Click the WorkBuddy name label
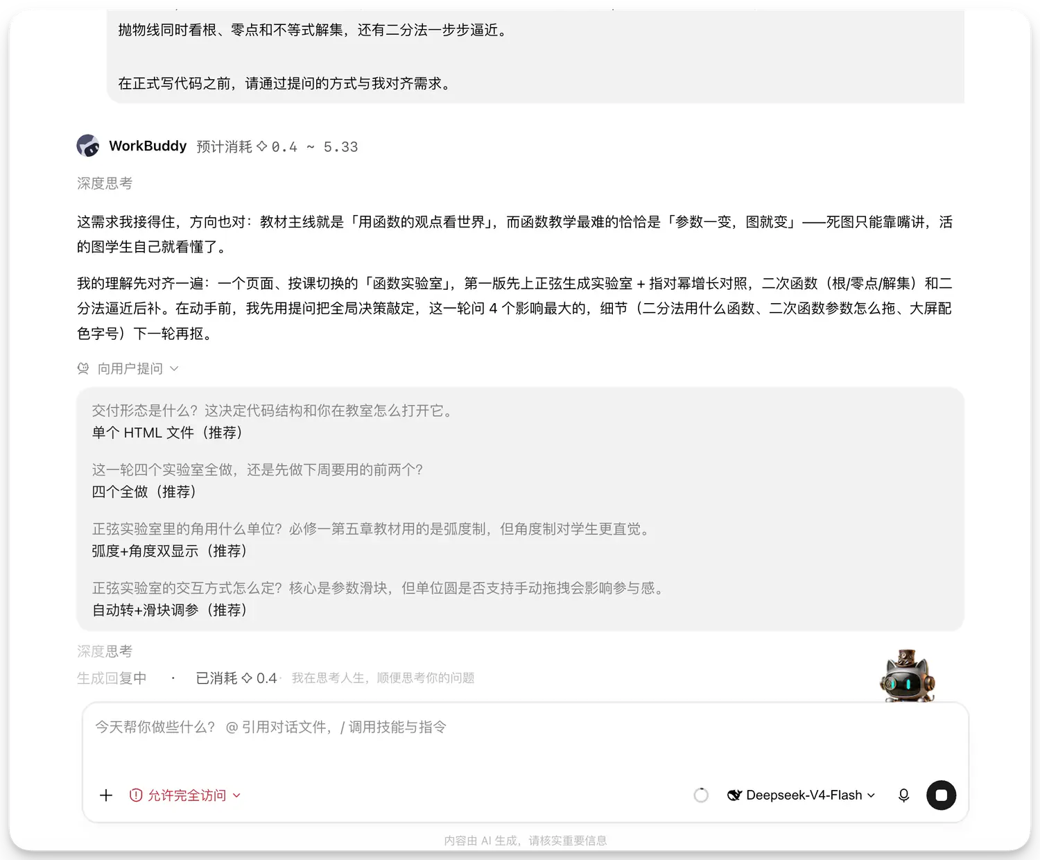 point(148,146)
